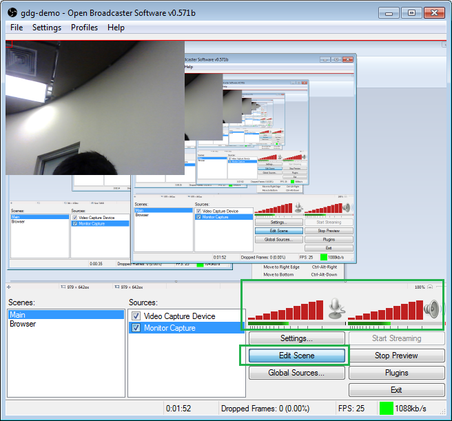Open the Profiles menu
452x421 pixels.
[85, 28]
